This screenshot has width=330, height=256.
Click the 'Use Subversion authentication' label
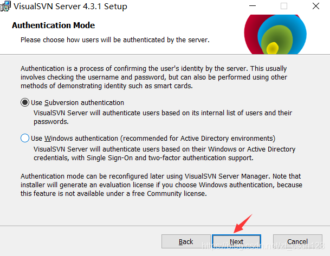click(x=77, y=103)
